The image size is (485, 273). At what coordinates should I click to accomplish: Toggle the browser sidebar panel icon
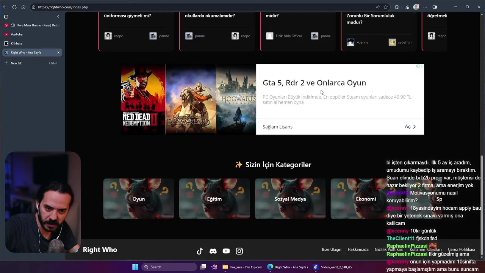(x=435, y=7)
